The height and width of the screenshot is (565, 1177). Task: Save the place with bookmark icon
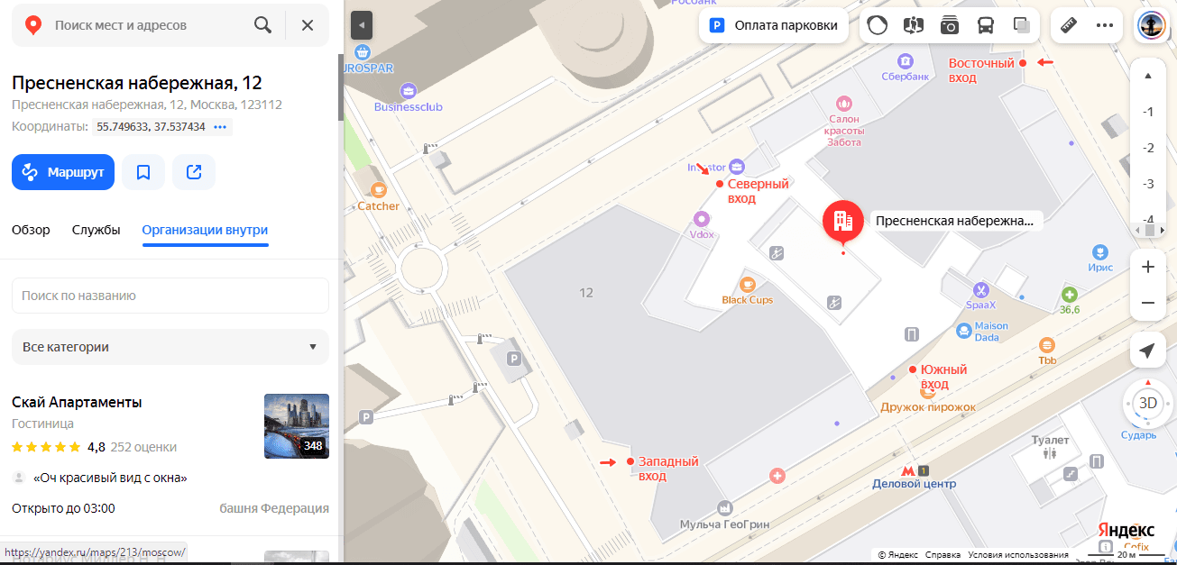(143, 172)
